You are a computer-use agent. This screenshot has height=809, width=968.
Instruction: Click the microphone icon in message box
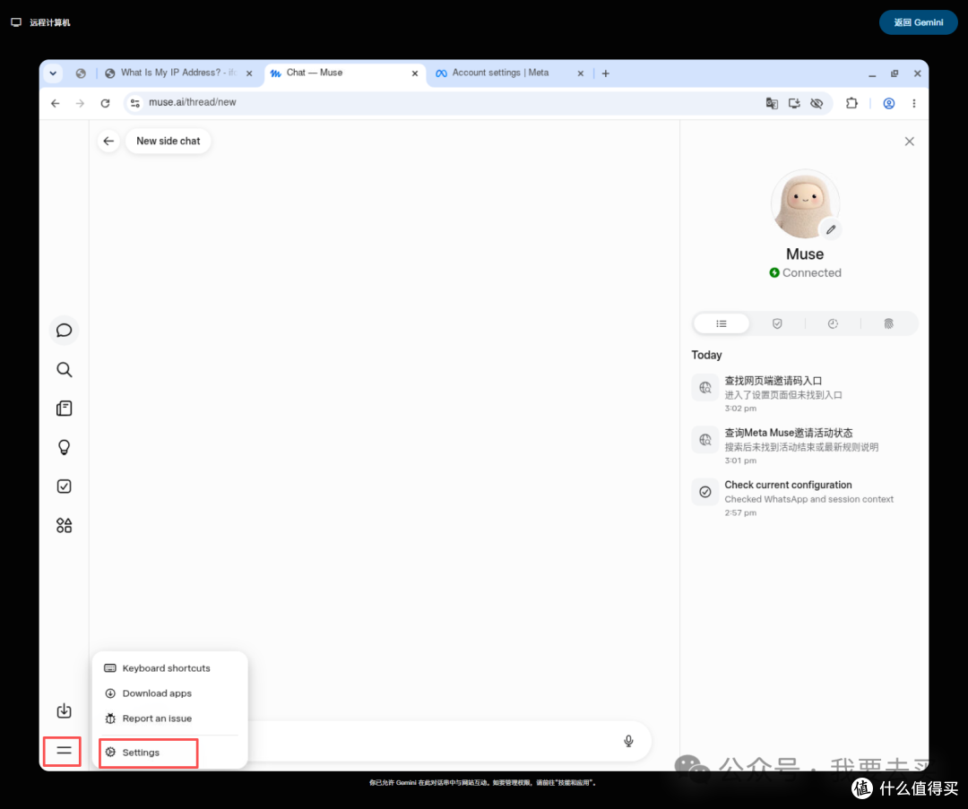pos(628,741)
